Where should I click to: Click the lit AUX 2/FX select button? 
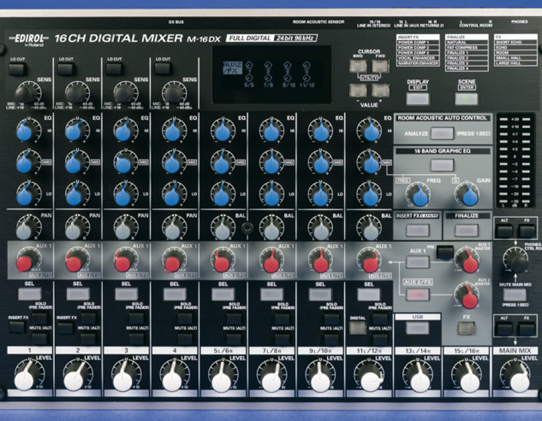point(418,294)
